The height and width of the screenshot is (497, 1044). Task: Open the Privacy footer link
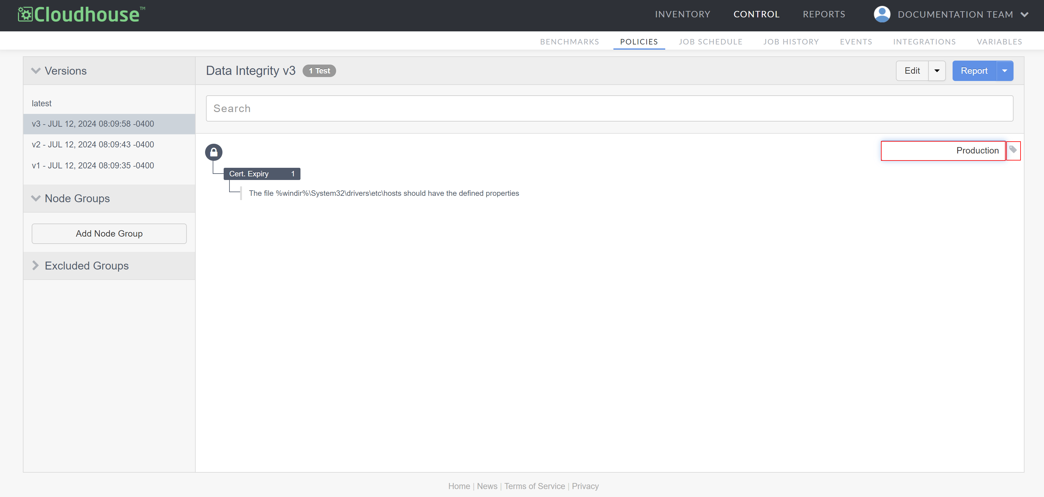point(585,486)
